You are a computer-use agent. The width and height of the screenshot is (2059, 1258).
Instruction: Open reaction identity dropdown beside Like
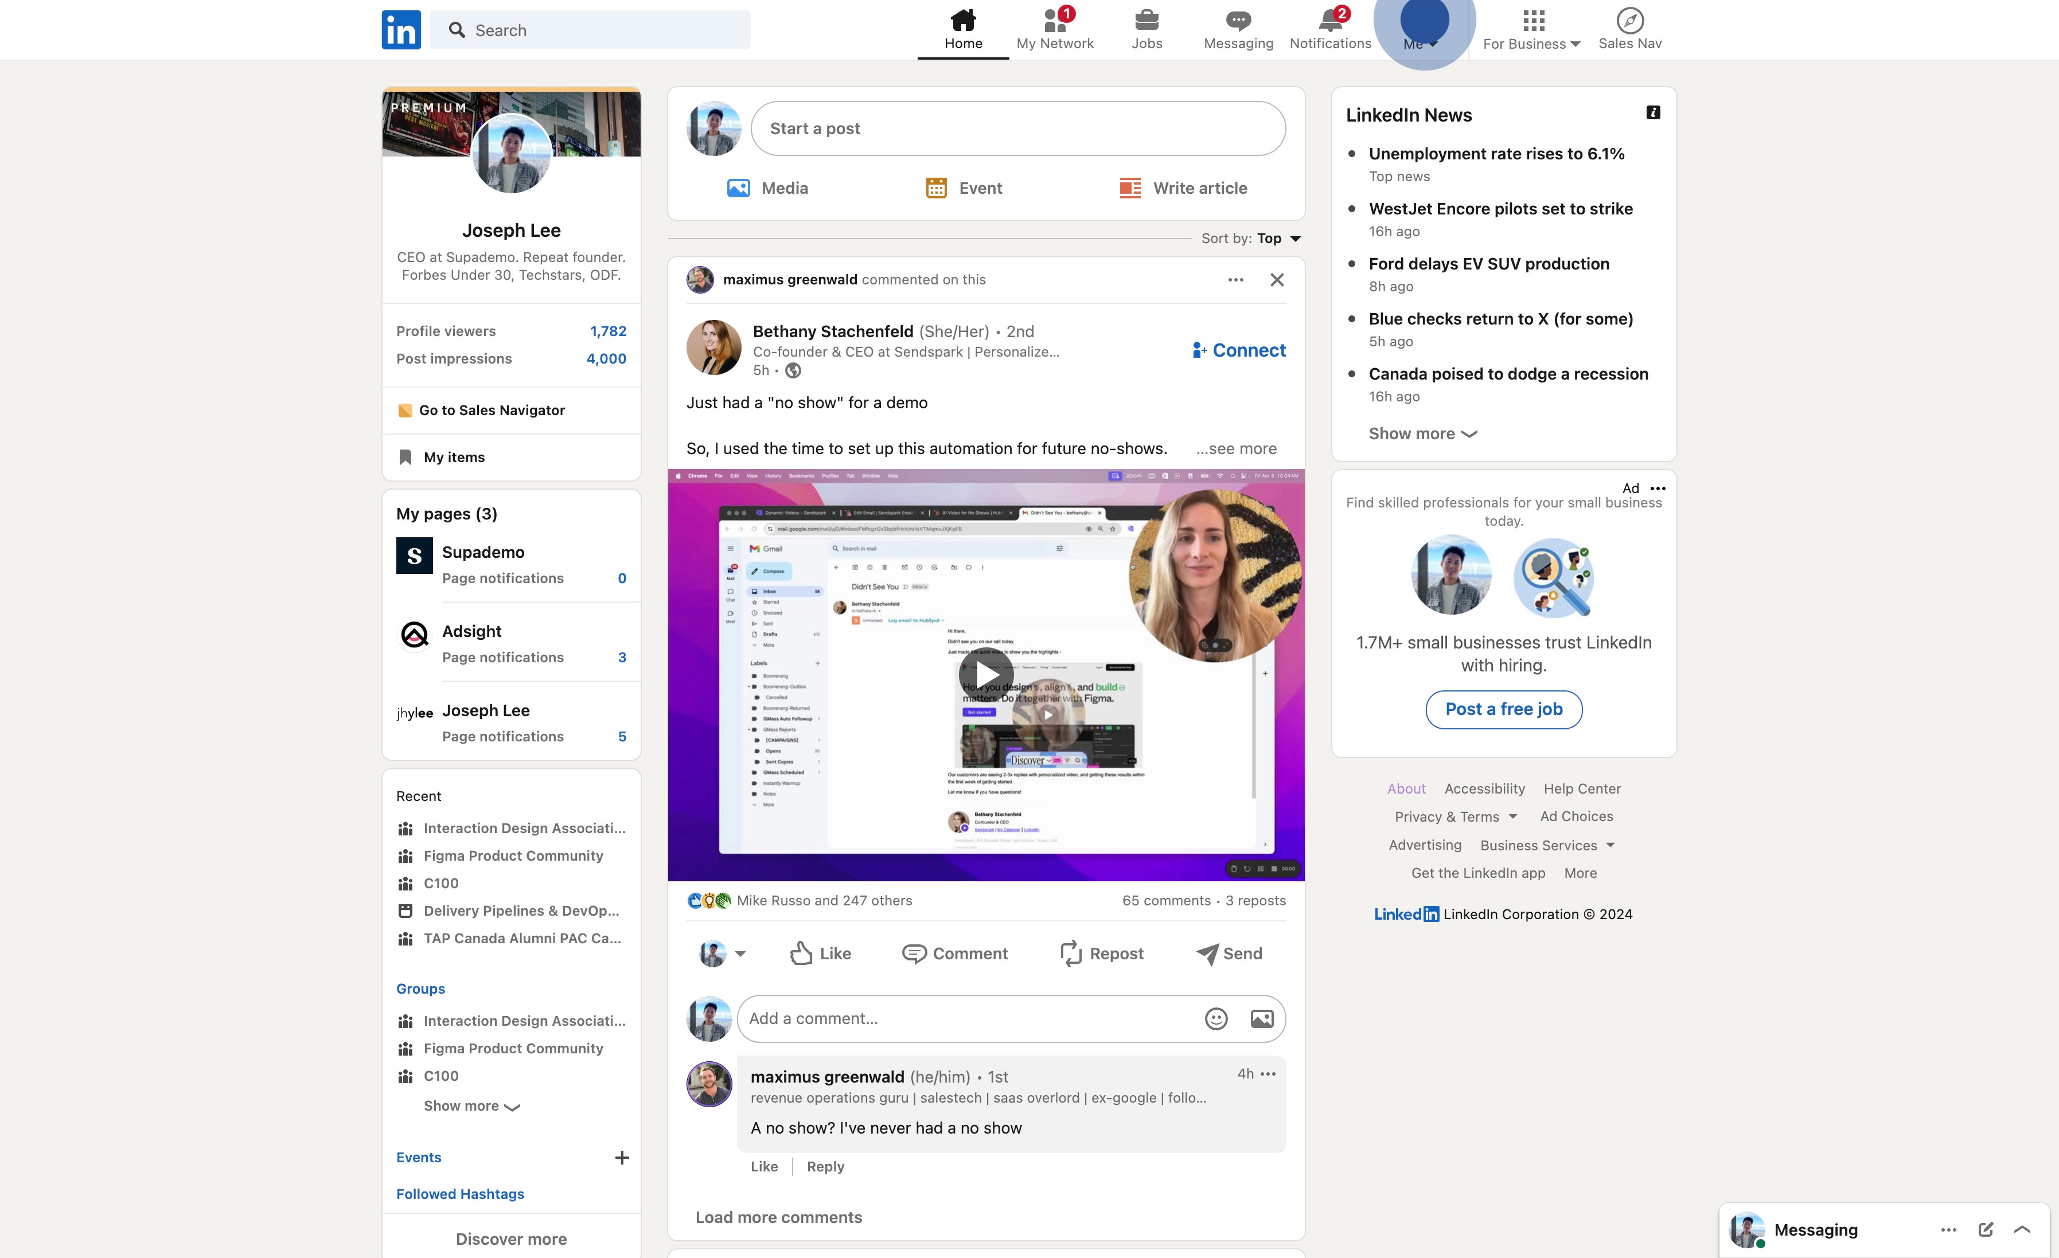739,953
